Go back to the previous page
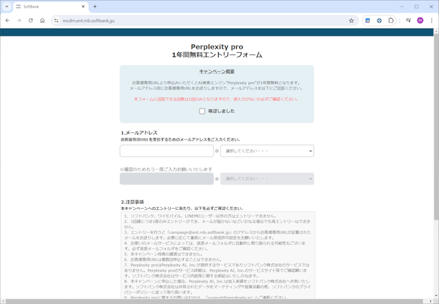 (x=8, y=21)
